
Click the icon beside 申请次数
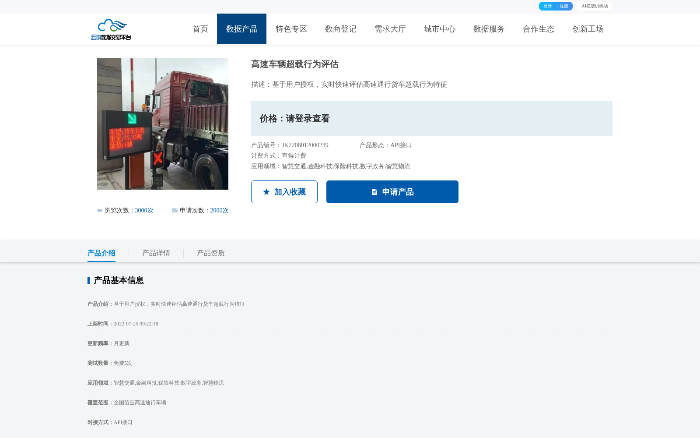pos(175,211)
